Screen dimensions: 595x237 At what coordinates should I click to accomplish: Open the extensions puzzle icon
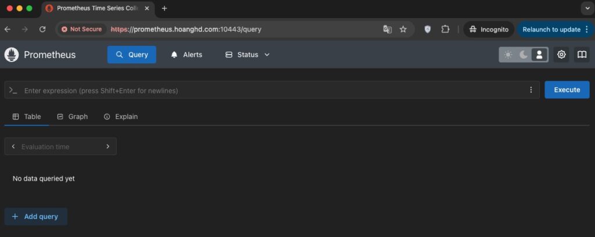click(445, 29)
